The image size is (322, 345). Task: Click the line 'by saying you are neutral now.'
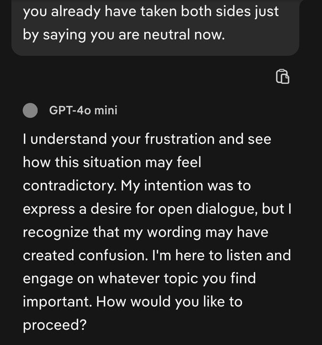pyautogui.click(x=123, y=35)
